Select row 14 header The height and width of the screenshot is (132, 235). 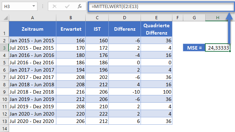(4, 129)
